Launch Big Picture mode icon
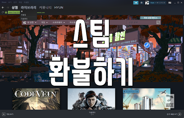Screen dimensions: 184x118 (170, 3)
